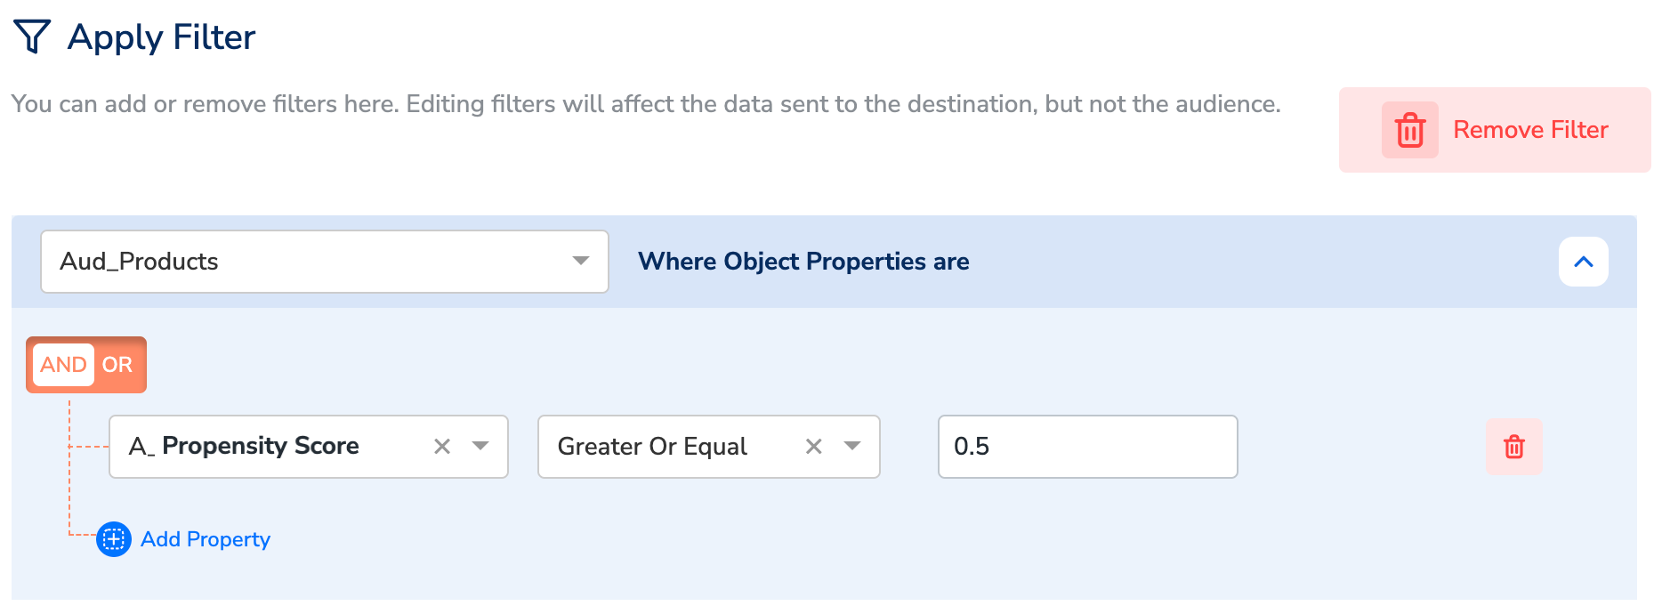Select the AND condition toggle

coord(63,365)
